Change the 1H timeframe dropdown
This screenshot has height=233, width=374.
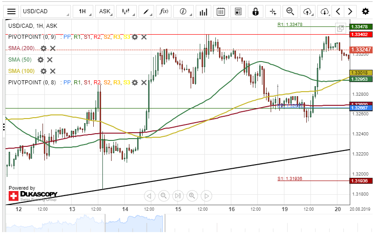83,11
